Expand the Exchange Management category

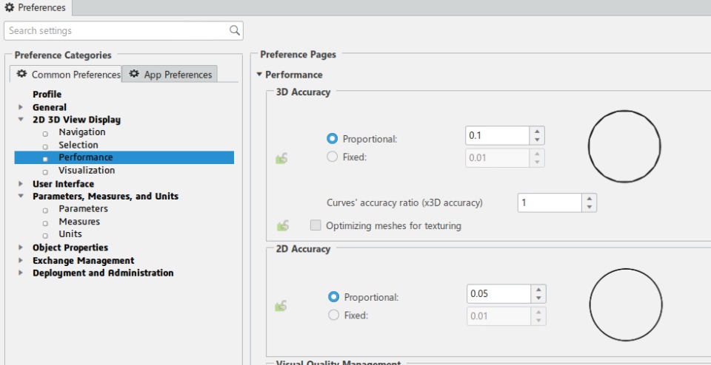pyautogui.click(x=21, y=261)
